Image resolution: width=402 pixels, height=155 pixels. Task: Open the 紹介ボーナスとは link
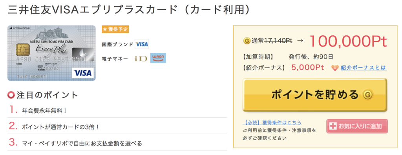[364, 68]
